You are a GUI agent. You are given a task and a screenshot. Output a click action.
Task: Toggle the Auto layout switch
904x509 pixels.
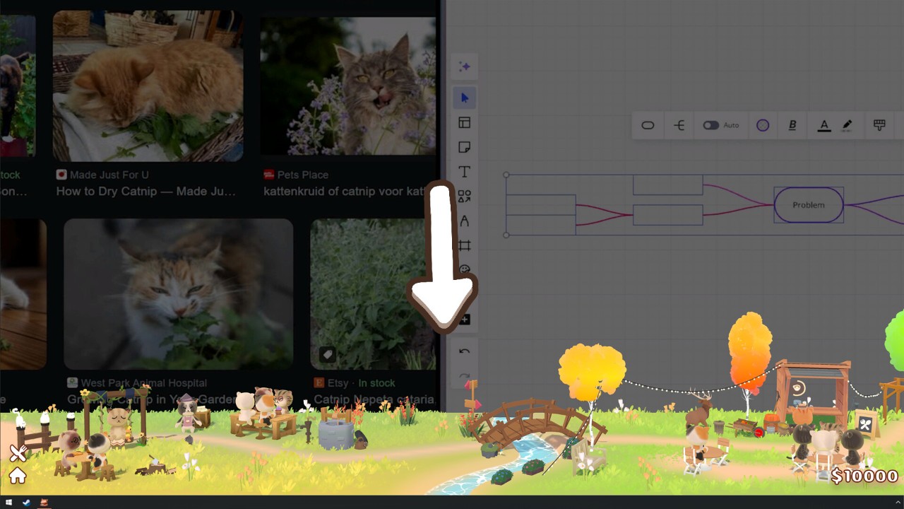[711, 125]
